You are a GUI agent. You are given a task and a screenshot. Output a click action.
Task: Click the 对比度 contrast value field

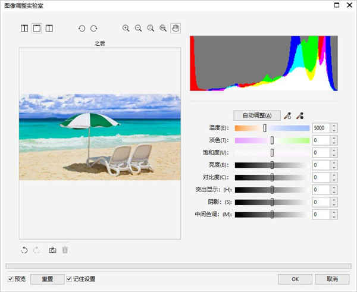321,177
